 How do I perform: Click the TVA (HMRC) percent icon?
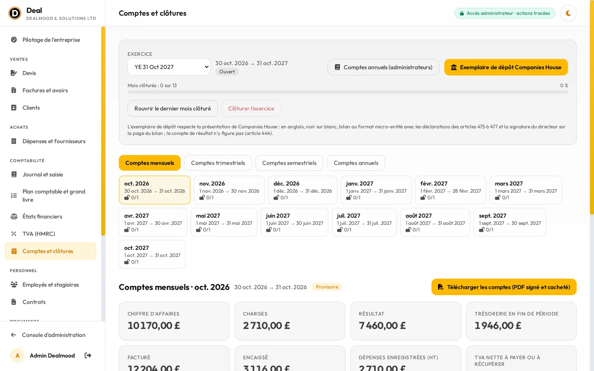pyautogui.click(x=14, y=234)
